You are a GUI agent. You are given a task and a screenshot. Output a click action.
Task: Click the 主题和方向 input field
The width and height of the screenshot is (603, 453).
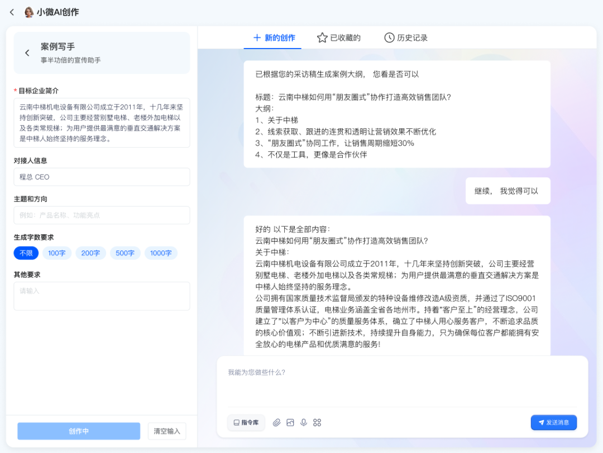[102, 215]
